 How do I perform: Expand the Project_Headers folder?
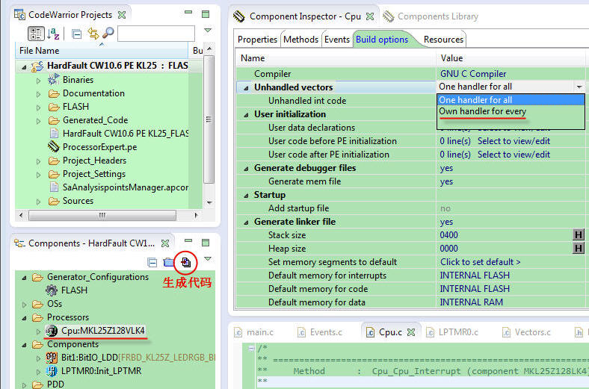click(39, 161)
